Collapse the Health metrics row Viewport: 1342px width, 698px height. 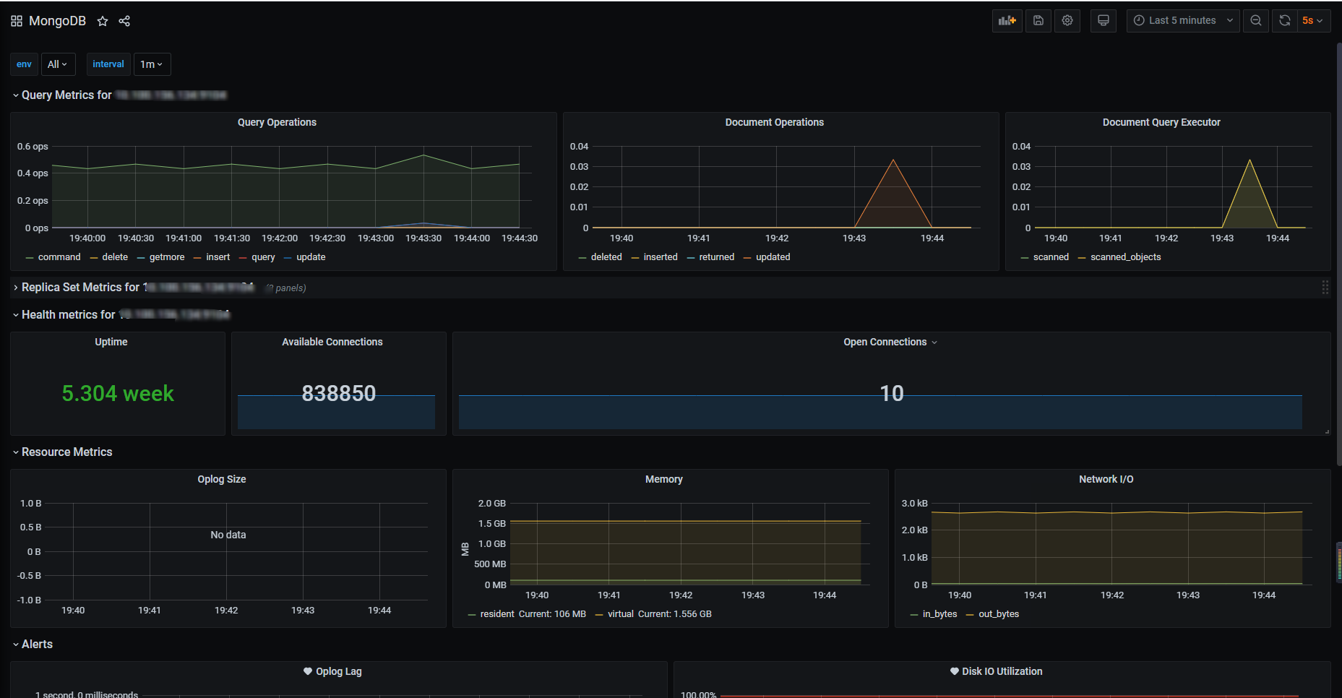click(16, 315)
